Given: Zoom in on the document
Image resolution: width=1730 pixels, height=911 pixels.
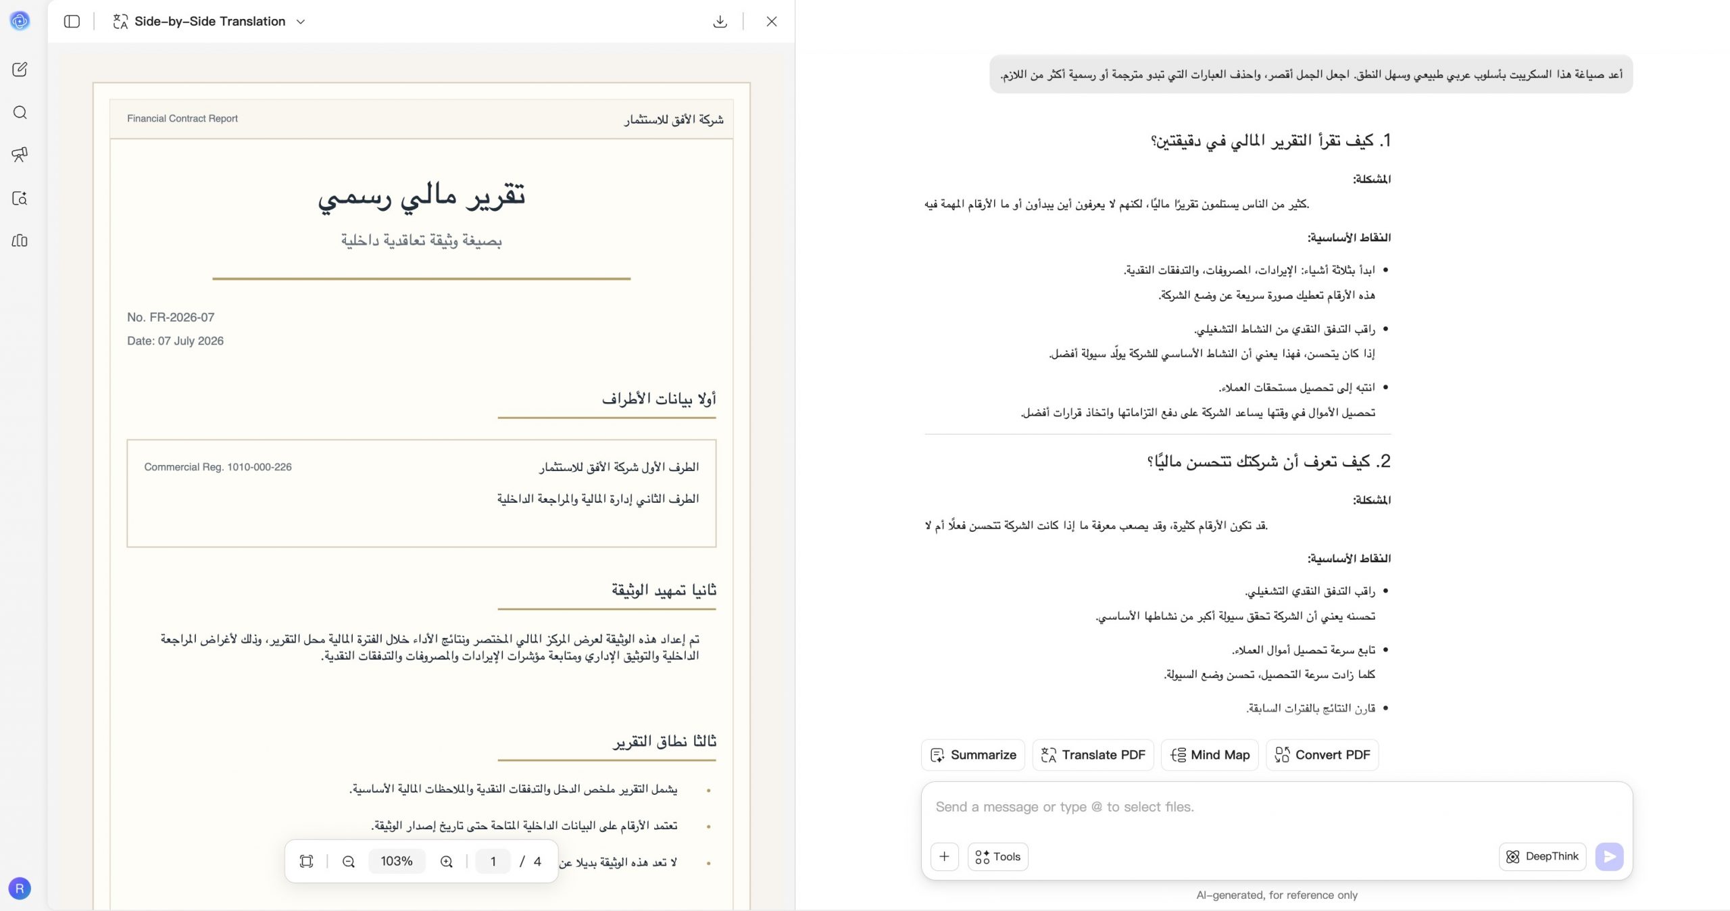Looking at the screenshot, I should pyautogui.click(x=446, y=861).
